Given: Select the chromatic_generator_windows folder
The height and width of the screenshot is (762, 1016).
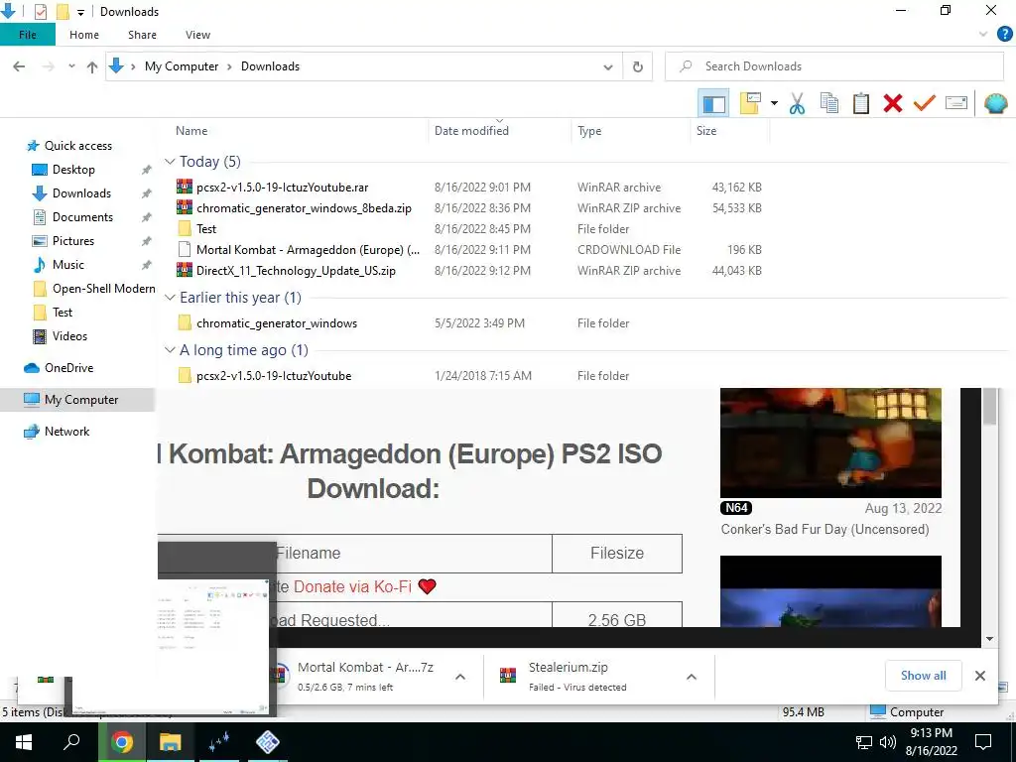Looking at the screenshot, I should [x=277, y=322].
